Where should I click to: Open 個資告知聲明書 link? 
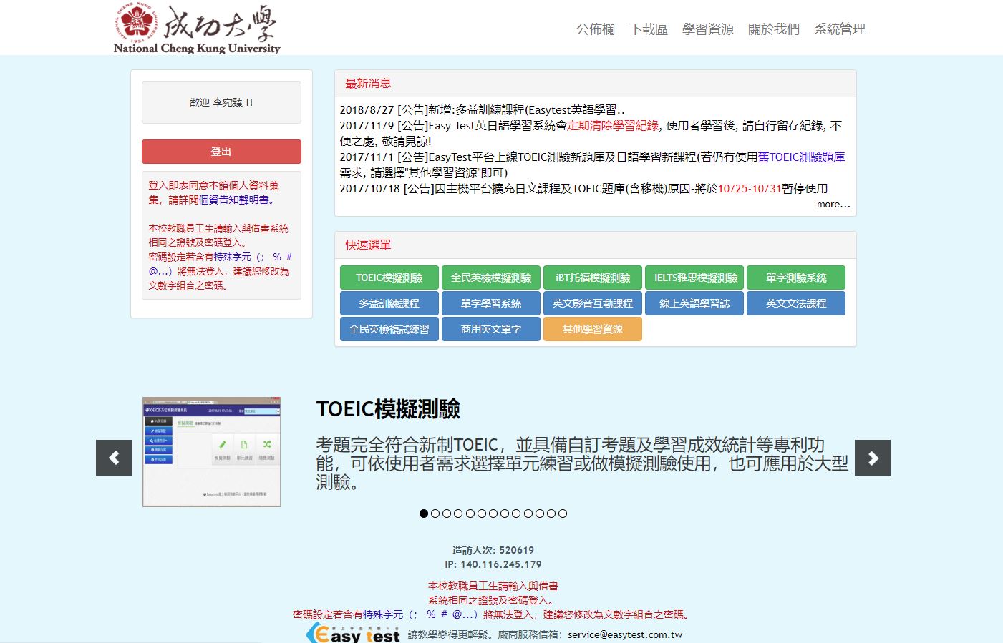pos(234,200)
